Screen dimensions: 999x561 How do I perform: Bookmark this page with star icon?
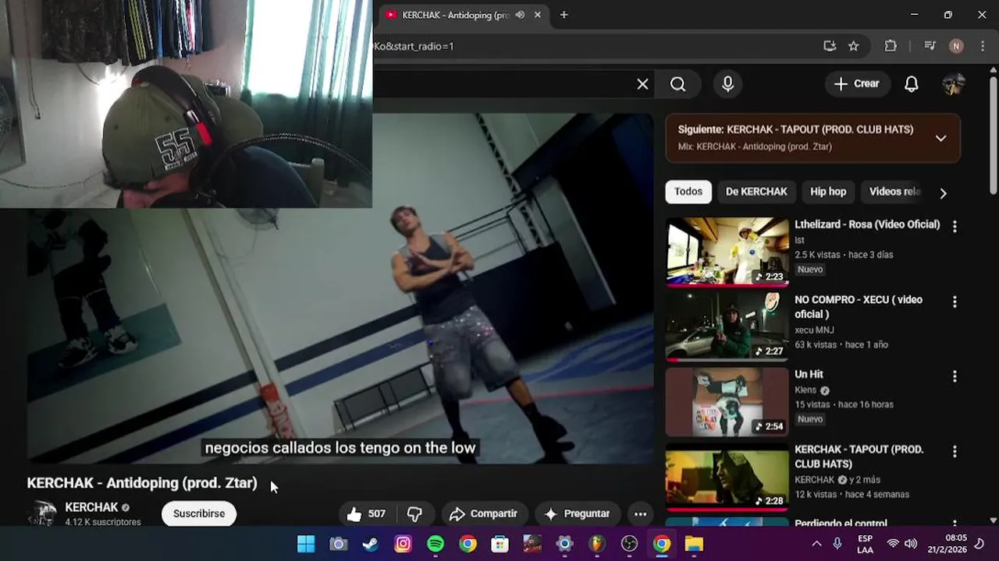[x=854, y=46]
